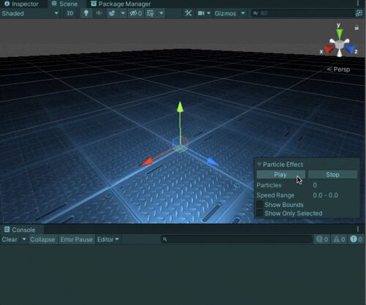Toggle console Error Pause
Image resolution: width=366 pixels, height=305 pixels.
click(76, 239)
